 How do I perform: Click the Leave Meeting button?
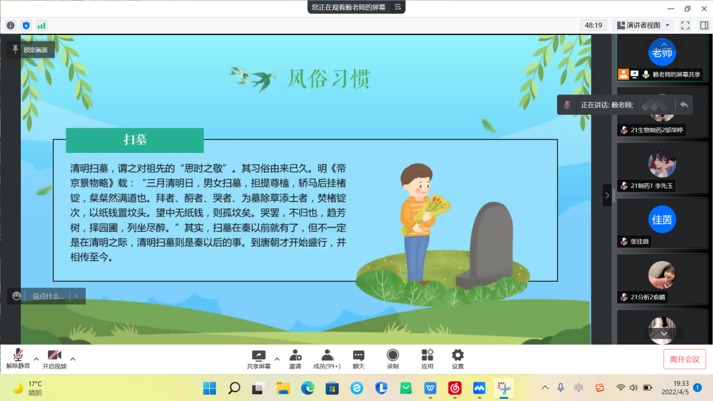(x=684, y=359)
